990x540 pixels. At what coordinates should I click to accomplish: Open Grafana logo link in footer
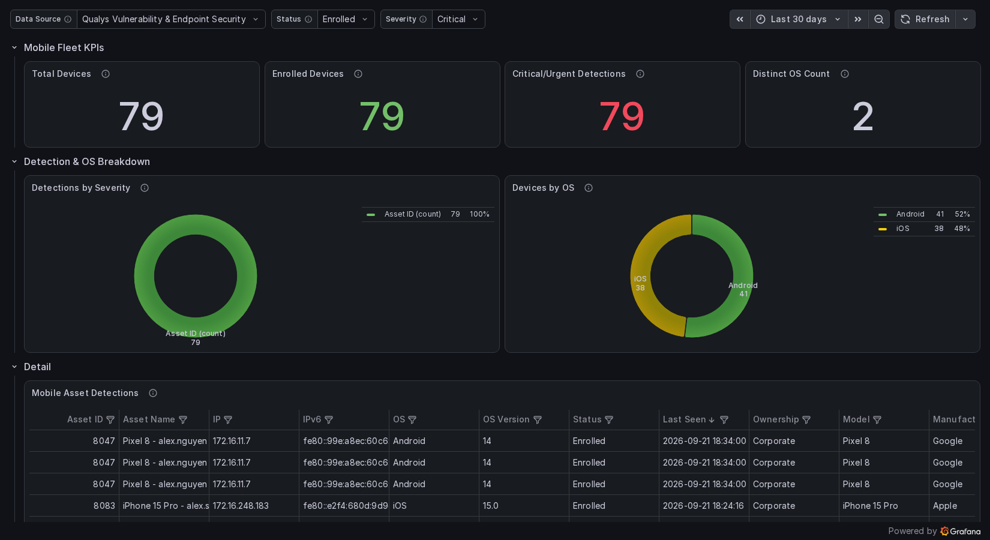(x=961, y=531)
